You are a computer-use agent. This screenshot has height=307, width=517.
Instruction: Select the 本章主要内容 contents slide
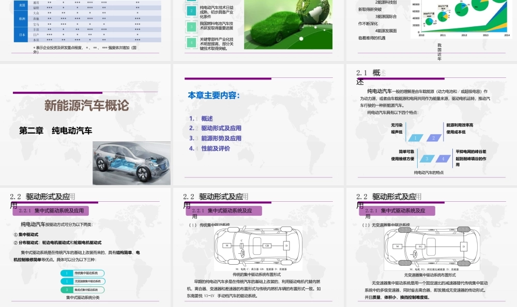point(258,124)
